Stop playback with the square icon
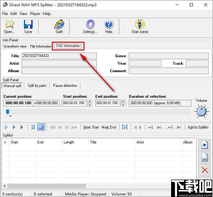The image size is (213, 197). tap(41, 127)
